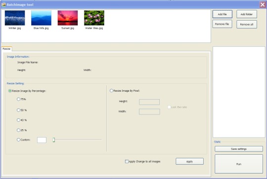The width and height of the screenshot is (267, 179).
Task: Click the pixel Height input field
Action: point(149,102)
